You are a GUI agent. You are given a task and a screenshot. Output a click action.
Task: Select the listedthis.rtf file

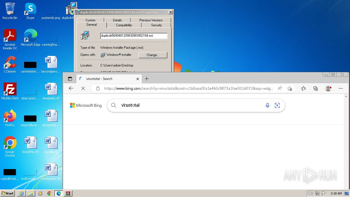tap(30, 145)
